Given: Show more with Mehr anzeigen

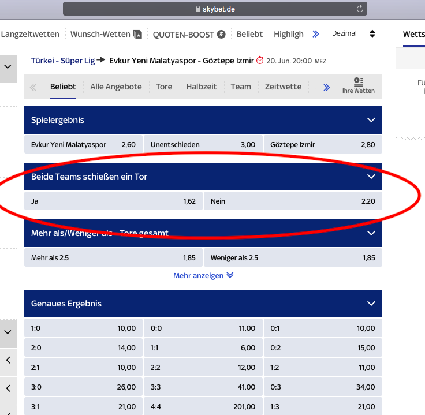Looking at the screenshot, I should 203,275.
